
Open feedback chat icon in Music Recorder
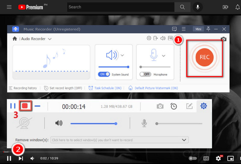(x=174, y=29)
